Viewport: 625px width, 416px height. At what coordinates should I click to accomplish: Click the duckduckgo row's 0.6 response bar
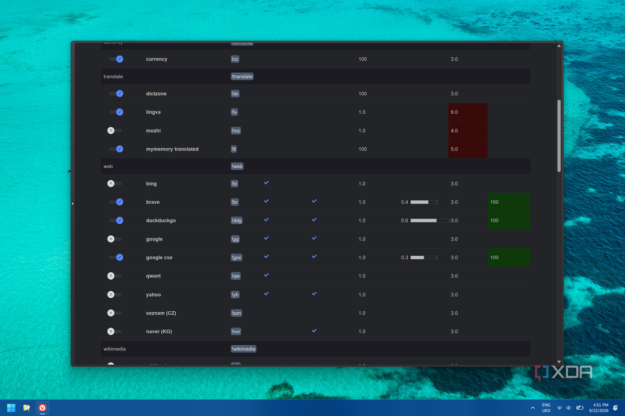pyautogui.click(x=430, y=221)
